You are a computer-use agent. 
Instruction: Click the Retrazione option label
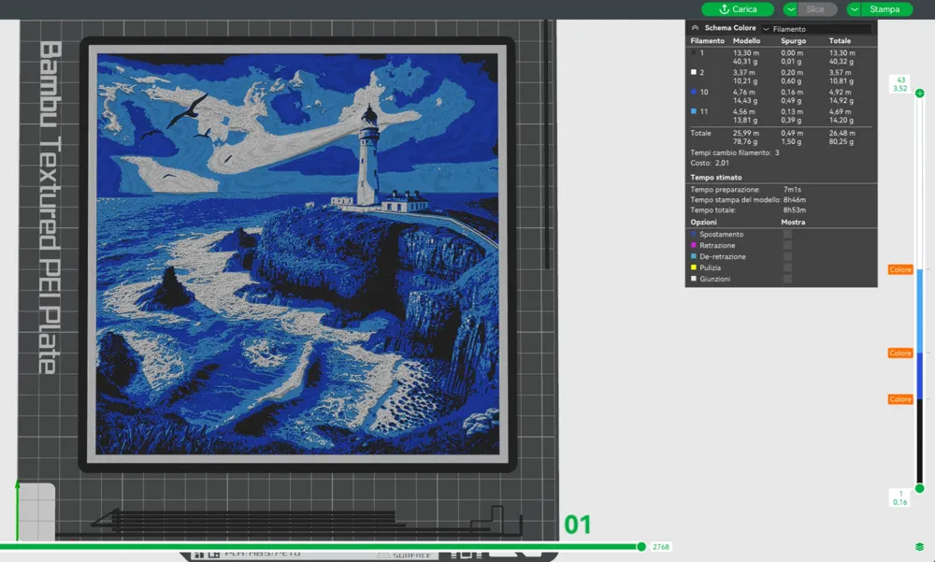(717, 245)
